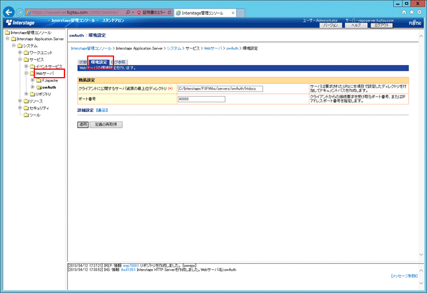The height and width of the screenshot is (293, 427).
Task: Click the swAuth folder icon in tree
Action: (x=39, y=87)
